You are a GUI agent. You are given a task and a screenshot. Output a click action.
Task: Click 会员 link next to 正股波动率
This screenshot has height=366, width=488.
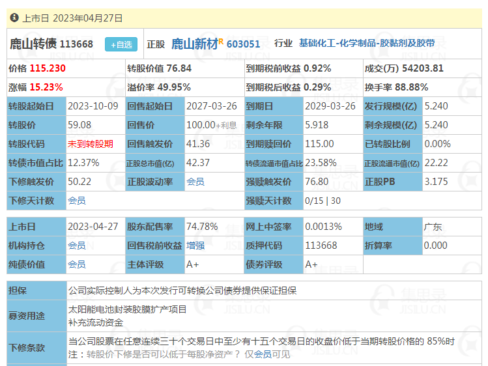[x=195, y=182]
